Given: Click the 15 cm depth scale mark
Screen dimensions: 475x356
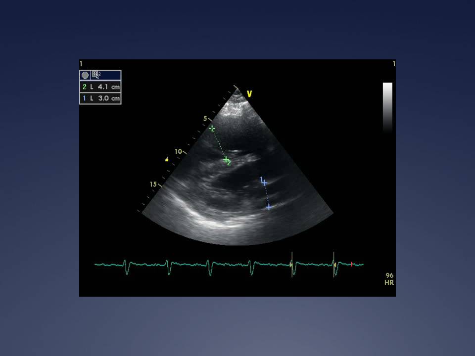Looking at the screenshot, I should tap(154, 184).
